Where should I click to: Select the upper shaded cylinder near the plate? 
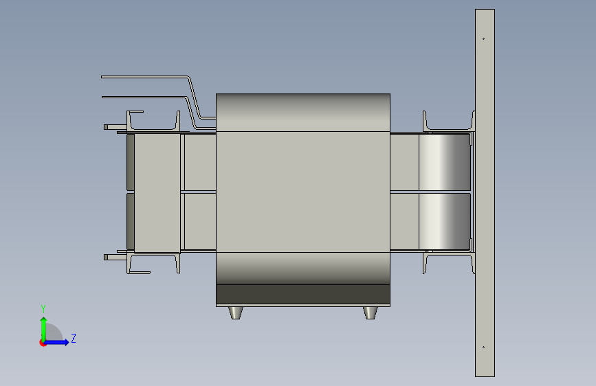point(445,162)
